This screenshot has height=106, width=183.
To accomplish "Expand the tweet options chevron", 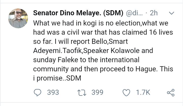I will [x=172, y=13].
